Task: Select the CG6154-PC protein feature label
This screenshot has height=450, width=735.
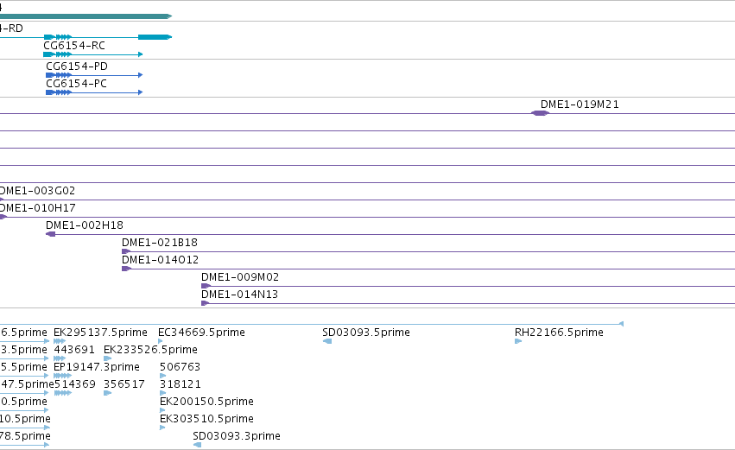Action: (x=76, y=84)
